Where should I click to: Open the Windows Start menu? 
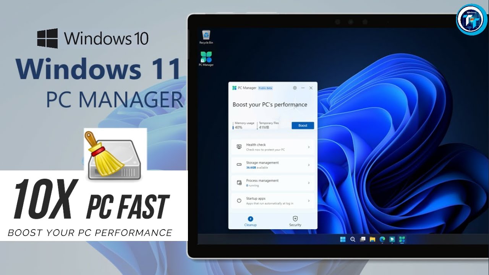pos(343,239)
